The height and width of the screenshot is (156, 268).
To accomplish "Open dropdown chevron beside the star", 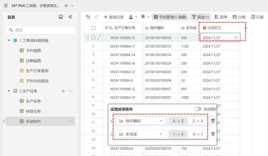I will [72, 6].
